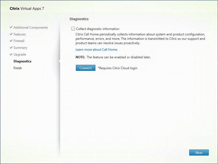Click the Connect button
218x164 pixels.
point(86,68)
